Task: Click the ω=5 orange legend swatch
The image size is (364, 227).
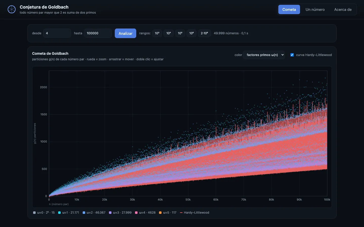Action: (x=160, y=213)
